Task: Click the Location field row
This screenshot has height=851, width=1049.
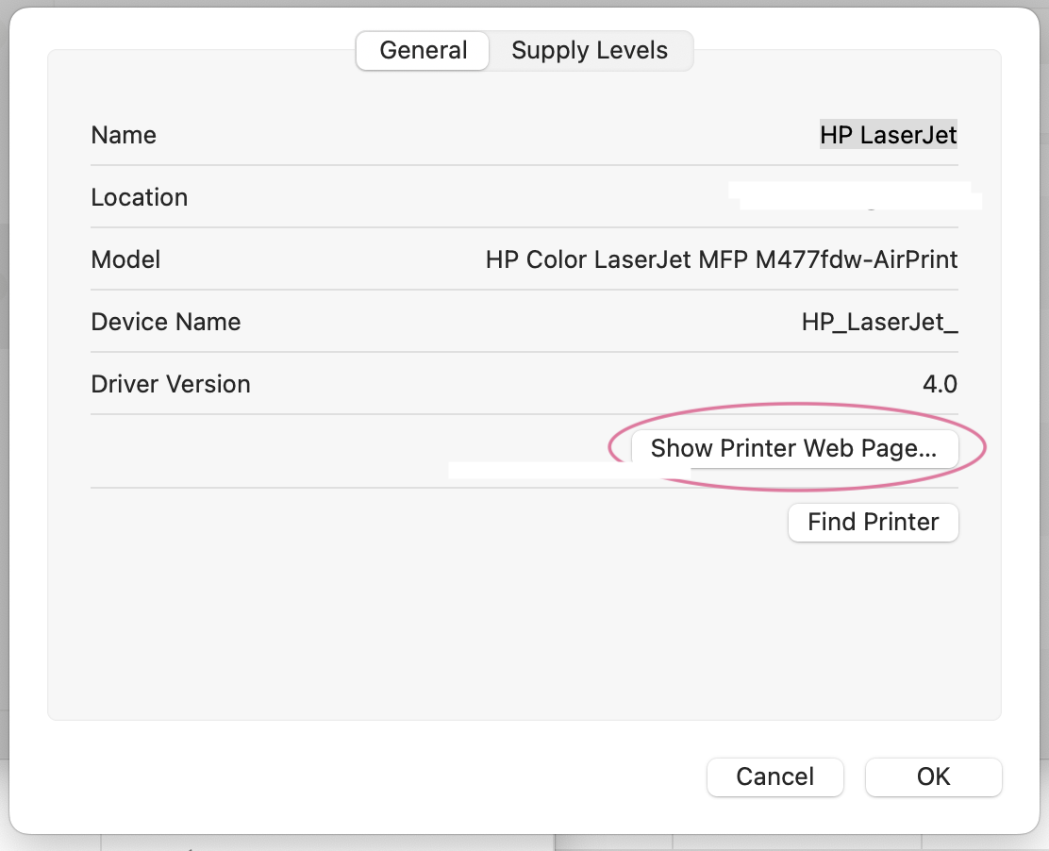Action: 524,196
